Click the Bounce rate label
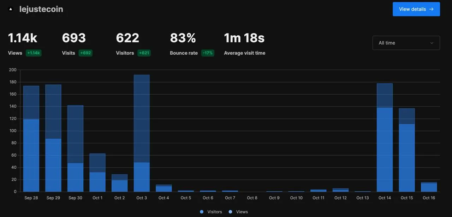The height and width of the screenshot is (217, 452). 184,53
